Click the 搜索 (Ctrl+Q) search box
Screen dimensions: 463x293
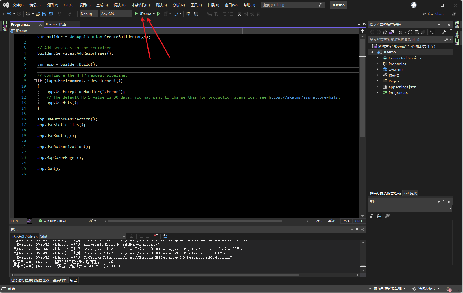(x=293, y=5)
